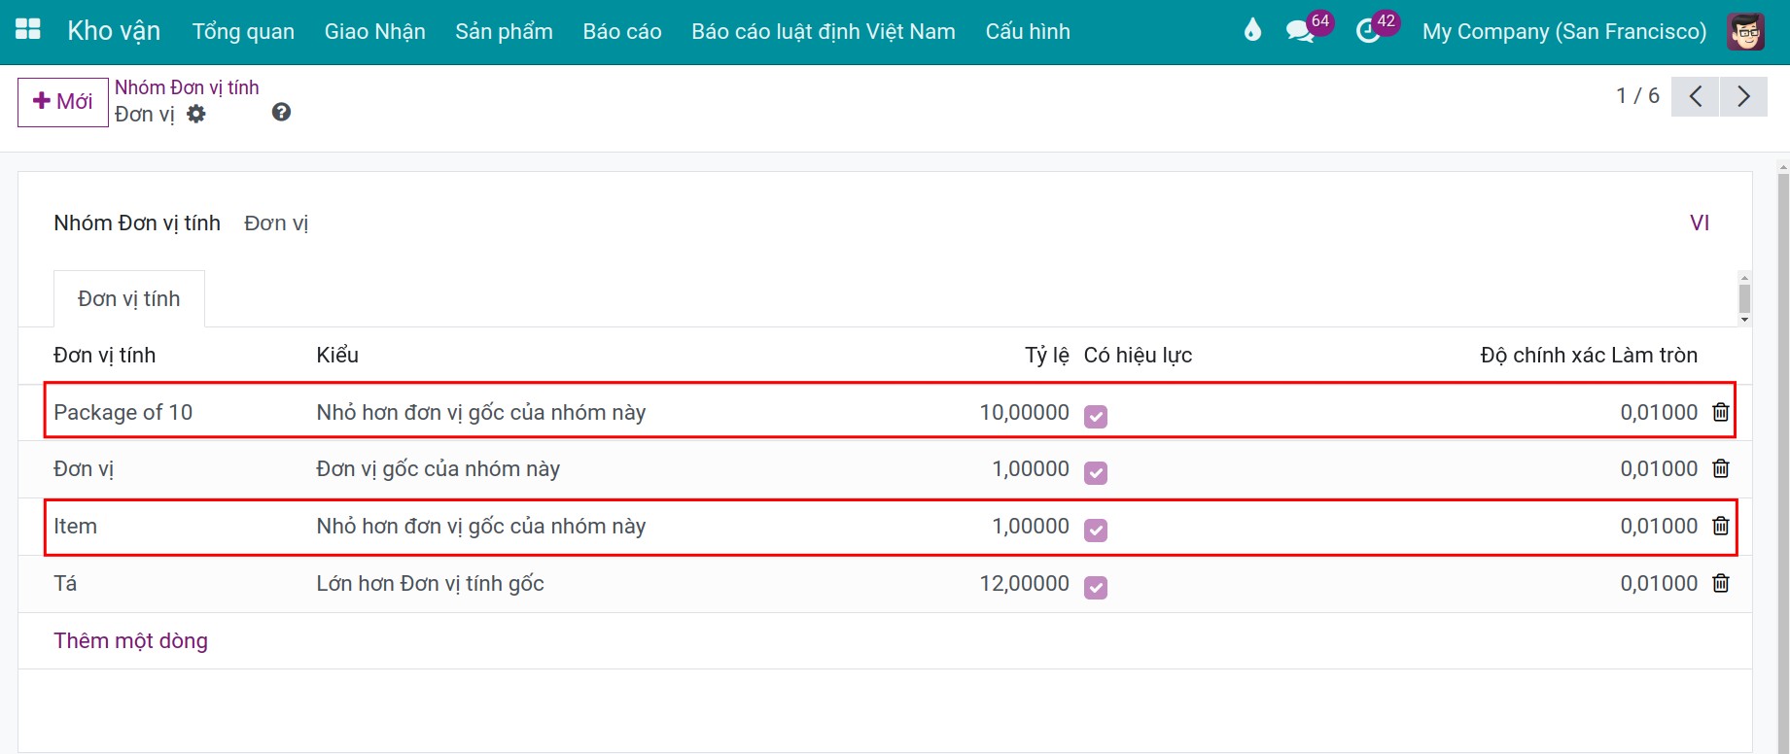Open the main apps grid menu

pos(28,30)
